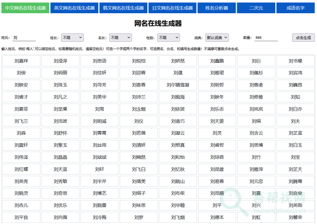Screen dimensions: 317x224
Task: Open the 英文网名在线生成器 tab
Action: pyautogui.click(x=74, y=8)
